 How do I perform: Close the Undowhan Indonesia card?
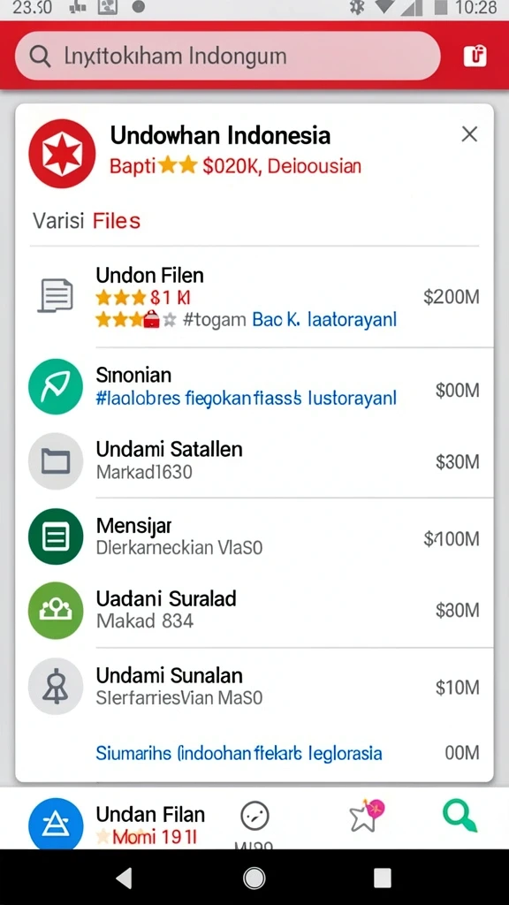pyautogui.click(x=470, y=134)
